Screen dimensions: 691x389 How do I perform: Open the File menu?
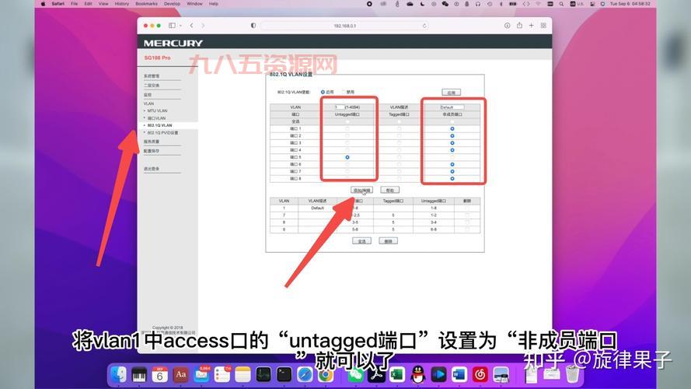pyautogui.click(x=74, y=4)
